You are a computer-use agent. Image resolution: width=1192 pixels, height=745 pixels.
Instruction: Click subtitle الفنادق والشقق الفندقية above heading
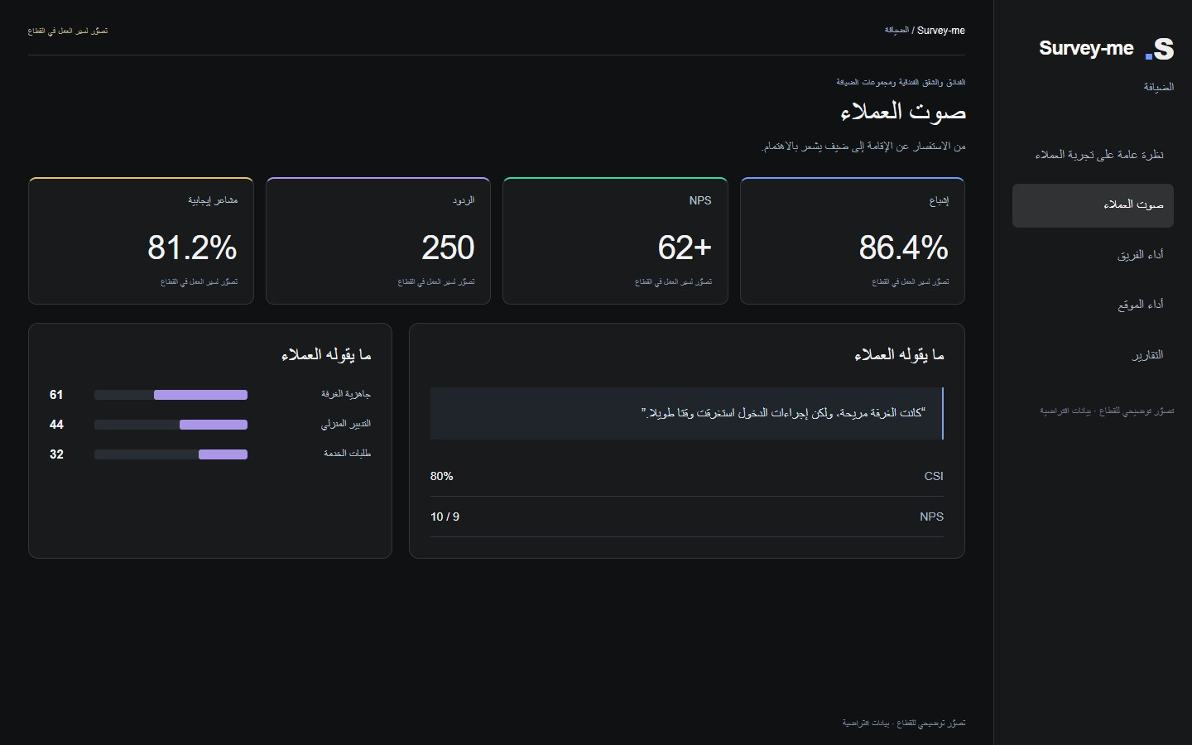[901, 82]
